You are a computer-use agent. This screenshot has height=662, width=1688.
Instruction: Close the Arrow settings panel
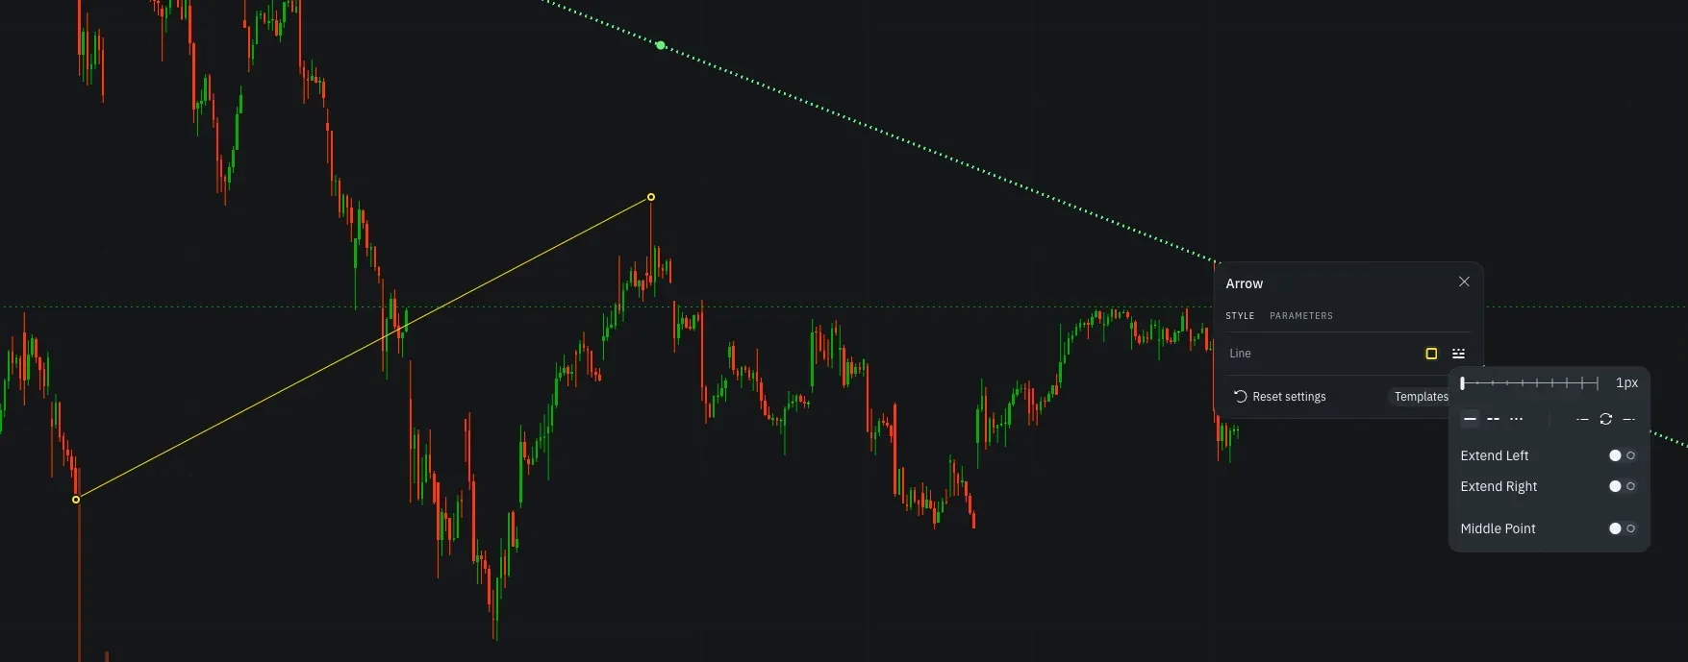click(1464, 282)
